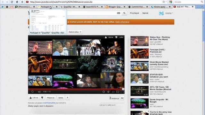Click the Sdílet share button
This screenshot has height=115, width=205.
[61, 98]
